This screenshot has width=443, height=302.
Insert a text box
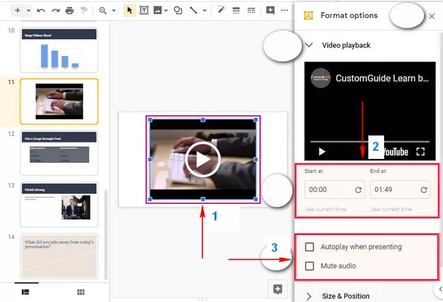[x=144, y=11]
